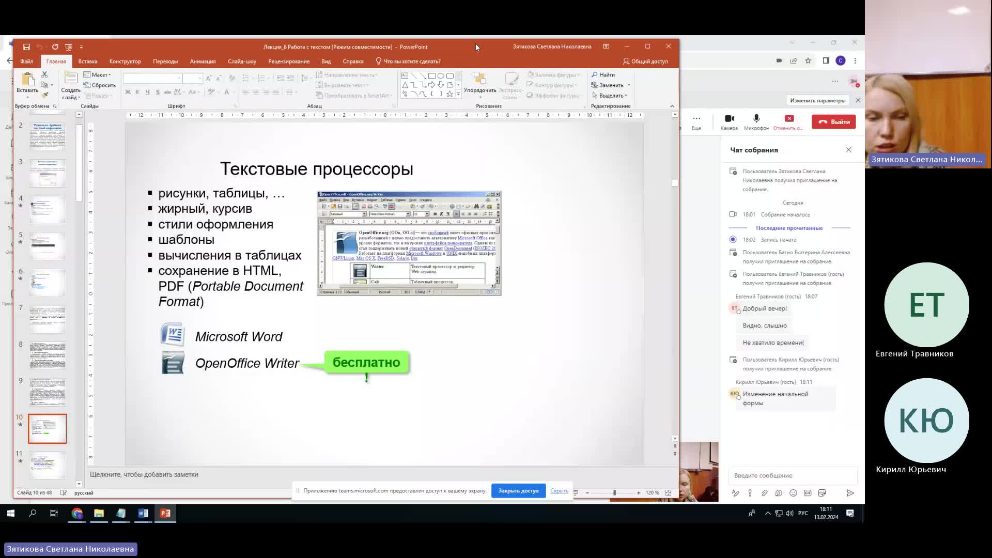992x558 pixels.
Task: Select slide 11 thumbnail
Action: [x=48, y=465]
